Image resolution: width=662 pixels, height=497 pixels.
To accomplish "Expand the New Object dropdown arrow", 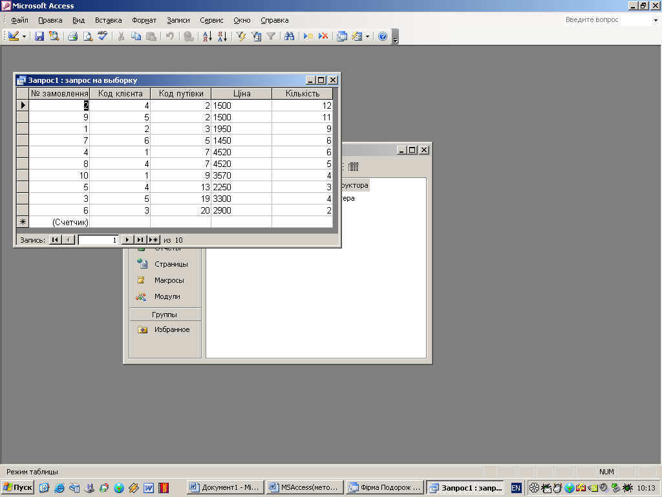I will coord(367,37).
